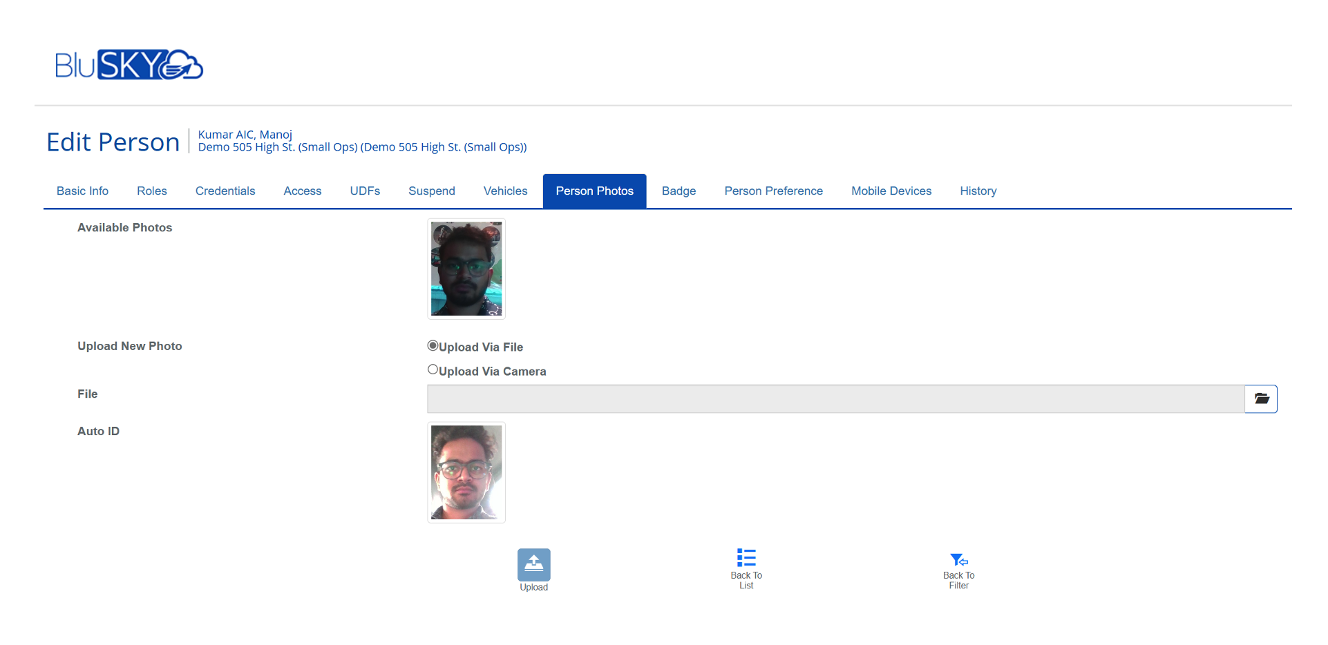The height and width of the screenshot is (645, 1328).
Task: Click the Auto ID photo thumbnail
Action: click(466, 472)
